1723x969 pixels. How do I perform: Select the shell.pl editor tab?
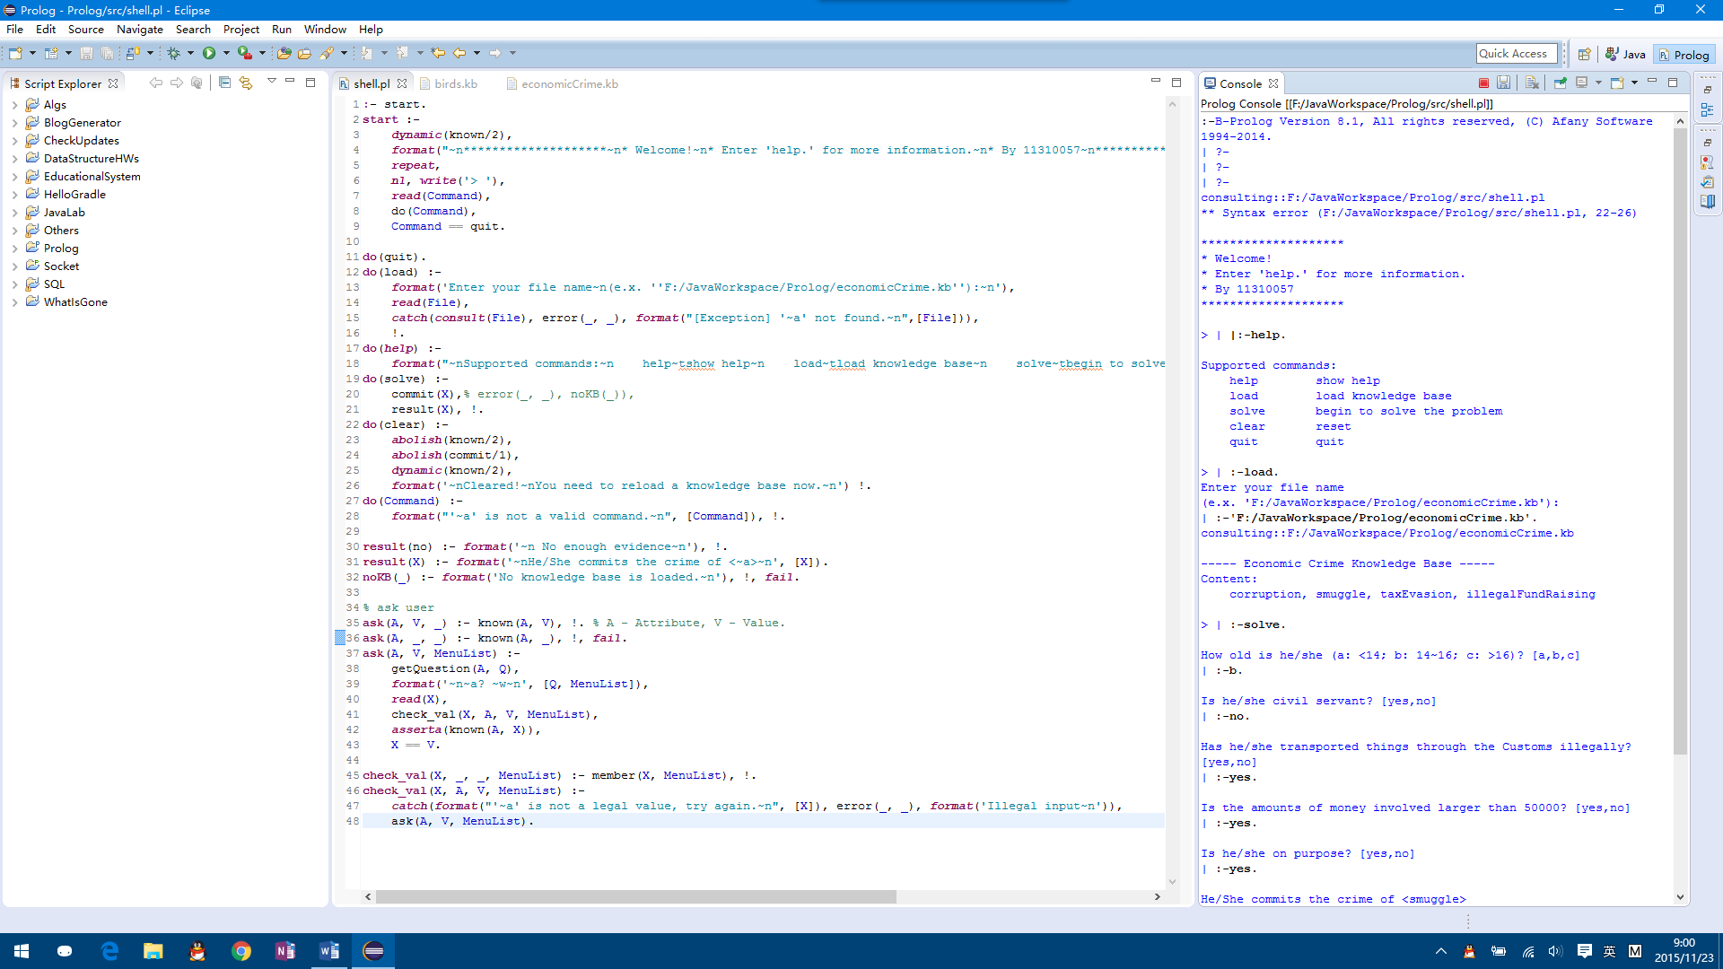pos(372,84)
